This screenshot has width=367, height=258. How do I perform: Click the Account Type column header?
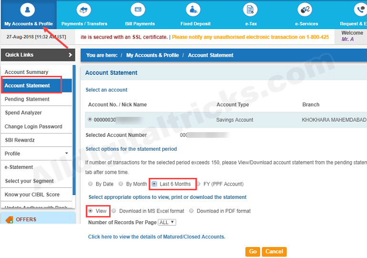[x=233, y=104]
